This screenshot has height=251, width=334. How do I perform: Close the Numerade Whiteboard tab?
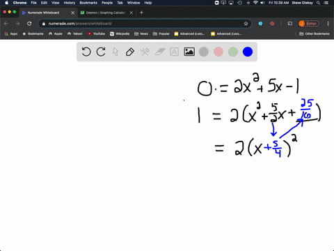click(x=73, y=13)
